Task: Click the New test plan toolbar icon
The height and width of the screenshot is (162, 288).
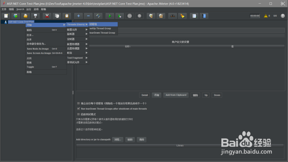Action: click(x=6, y=16)
